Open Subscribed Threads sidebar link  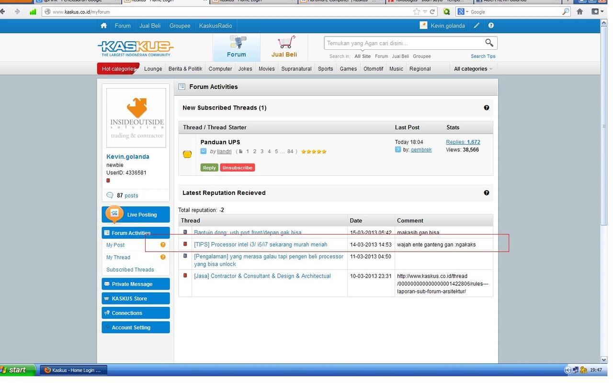130,270
